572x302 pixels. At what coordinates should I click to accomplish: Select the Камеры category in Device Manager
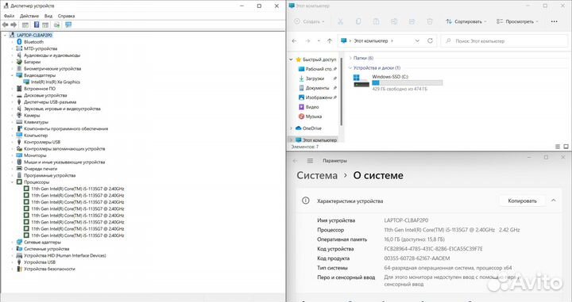32,116
